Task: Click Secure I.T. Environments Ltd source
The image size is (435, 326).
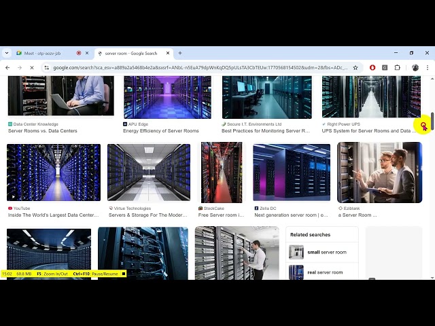Action: coord(251,124)
